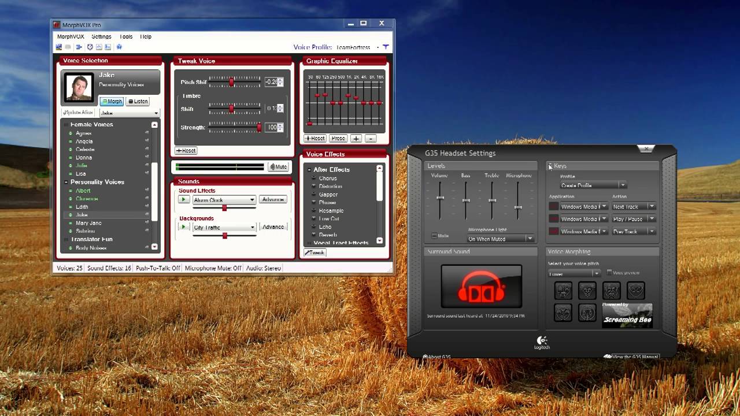Click the Screaming Bee logo
This screenshot has height=416, width=740.
pos(627,315)
